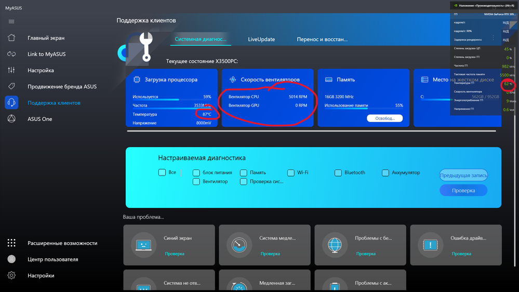The image size is (519, 292).
Task: Open the Медленная заг... problem card
Action: [265, 281]
